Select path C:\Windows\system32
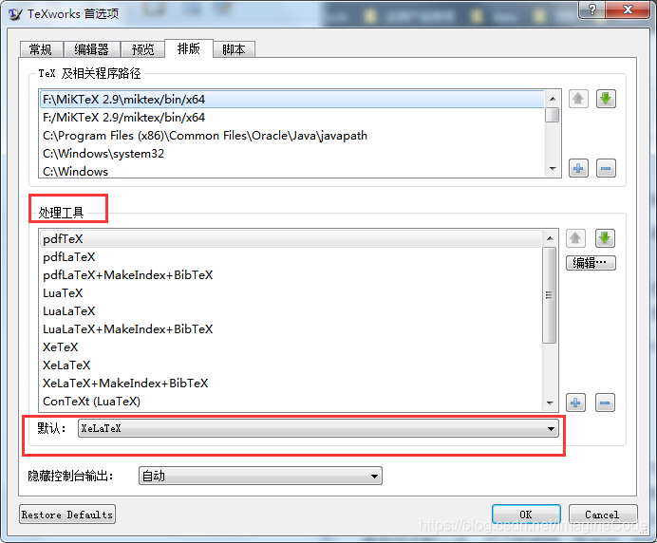The width and height of the screenshot is (657, 543). (292, 154)
